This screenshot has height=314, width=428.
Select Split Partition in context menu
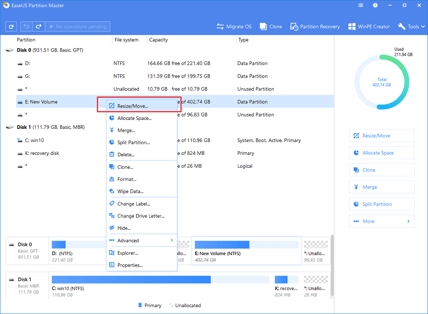click(142, 142)
